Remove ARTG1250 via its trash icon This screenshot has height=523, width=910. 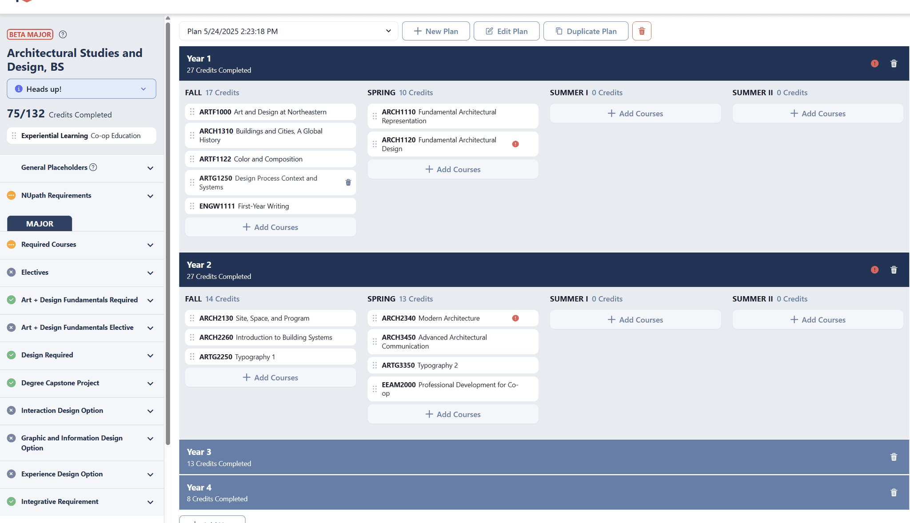tap(348, 182)
